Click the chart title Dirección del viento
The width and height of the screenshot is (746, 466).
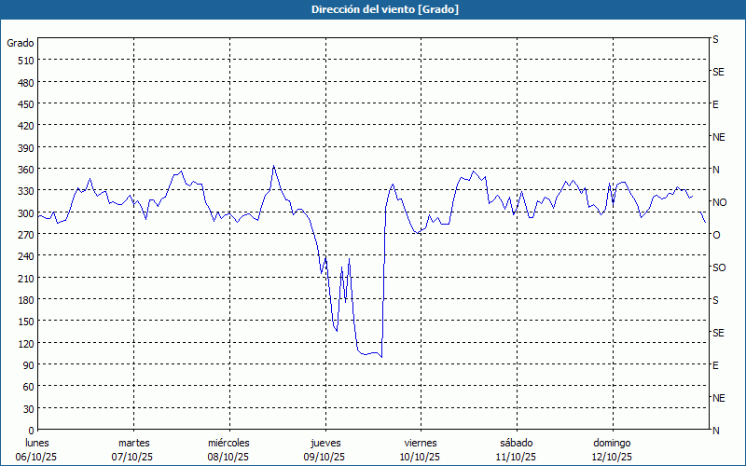[372, 9]
